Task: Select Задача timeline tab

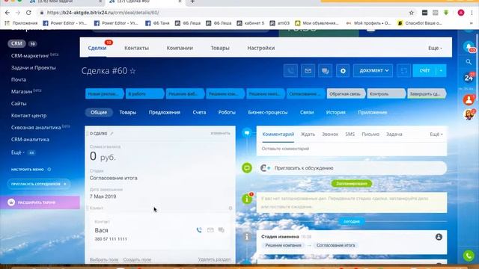Action: point(394,134)
